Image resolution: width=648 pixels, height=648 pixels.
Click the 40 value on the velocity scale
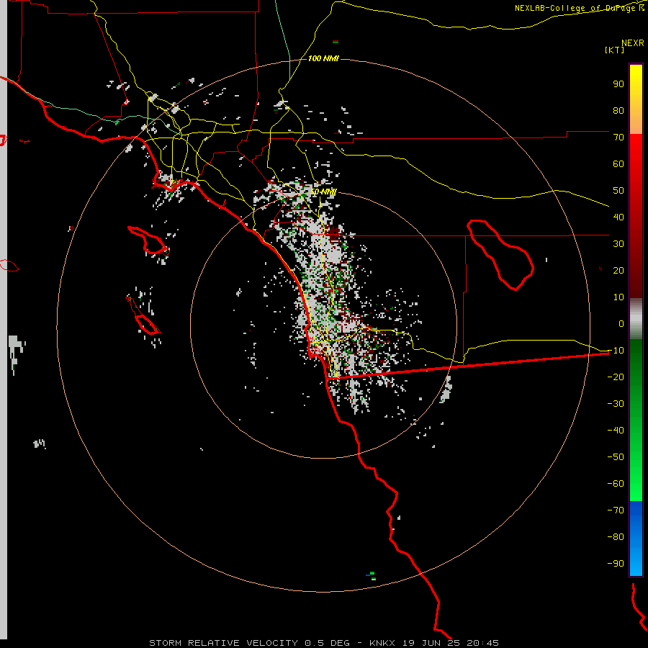pyautogui.click(x=618, y=217)
